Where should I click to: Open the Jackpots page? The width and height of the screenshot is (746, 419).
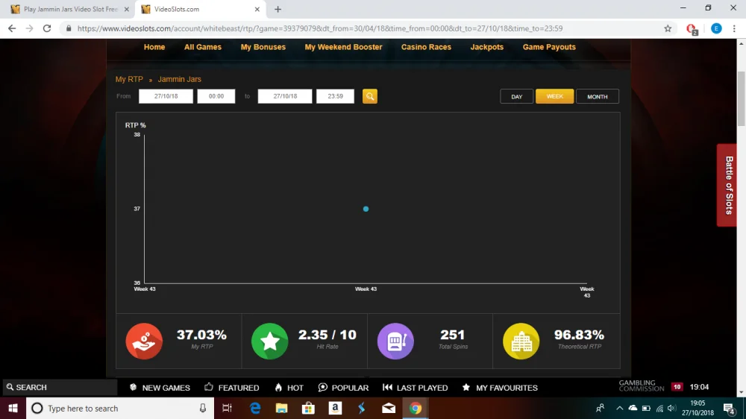[486, 47]
